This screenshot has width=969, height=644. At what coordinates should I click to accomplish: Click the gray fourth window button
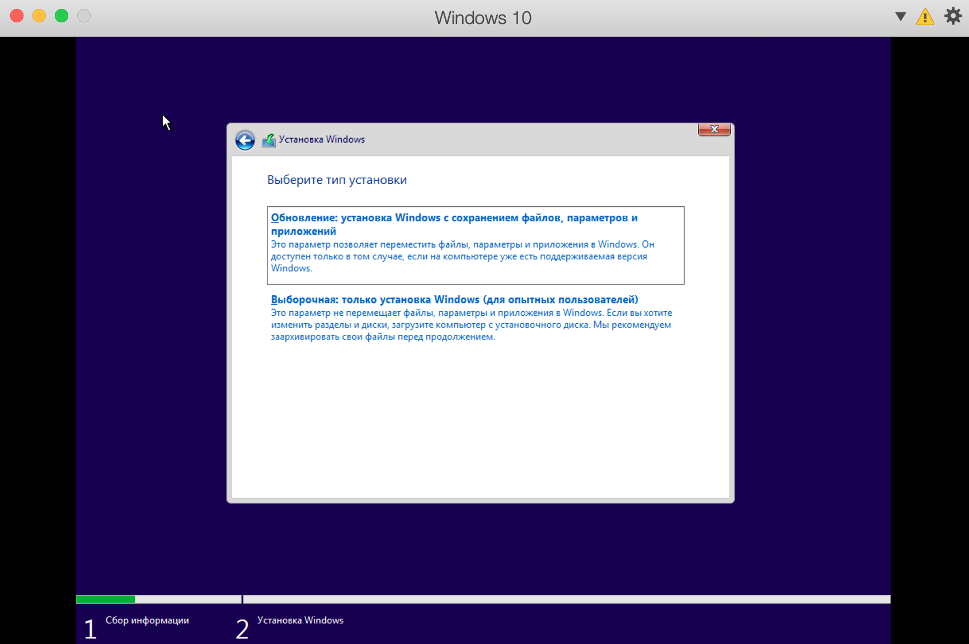[x=84, y=16]
